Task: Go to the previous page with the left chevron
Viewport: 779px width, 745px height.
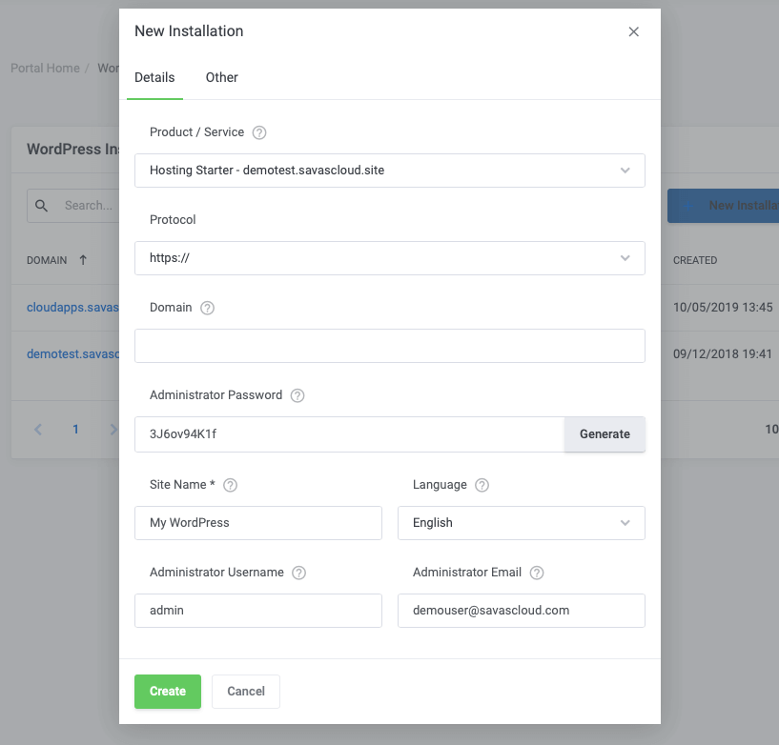Action: click(x=38, y=430)
